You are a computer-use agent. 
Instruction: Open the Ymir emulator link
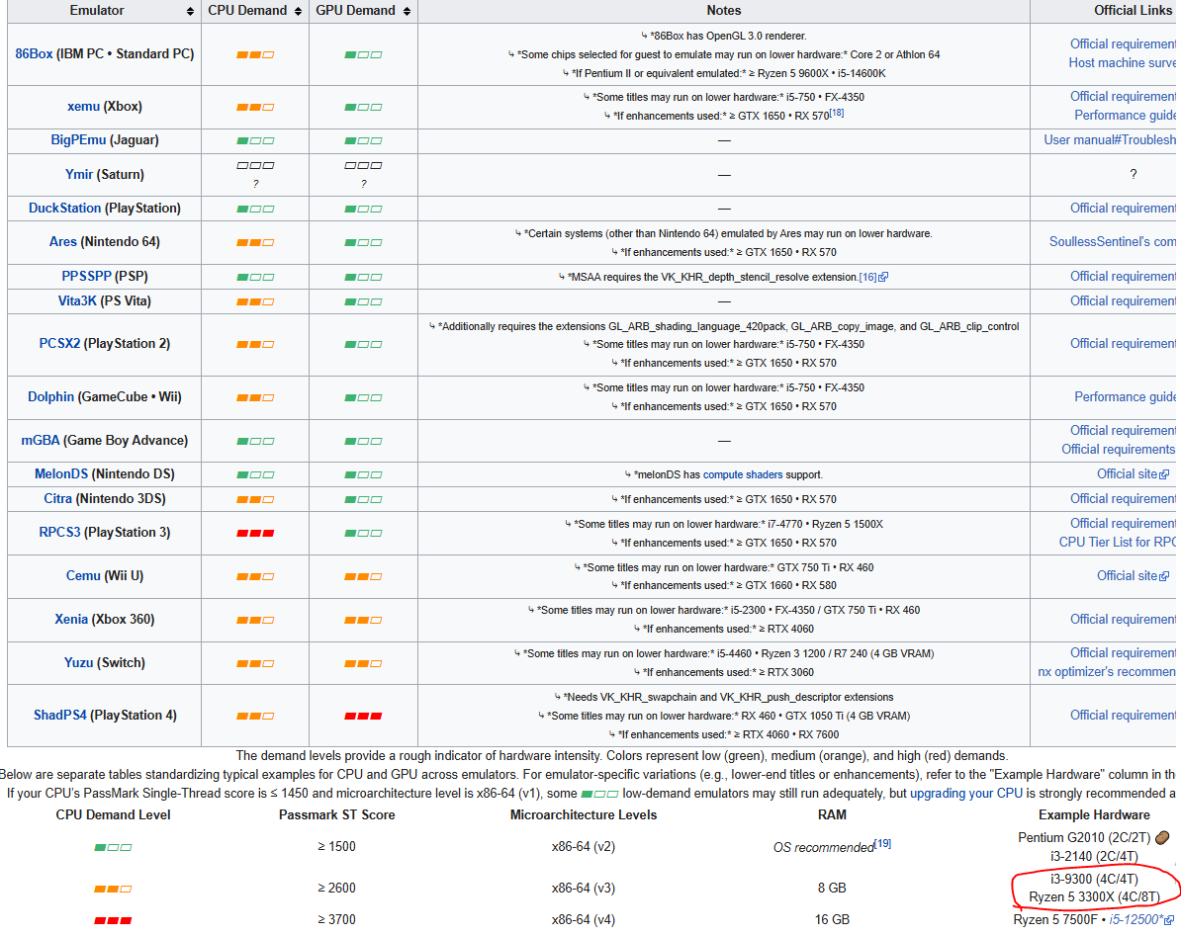[79, 175]
